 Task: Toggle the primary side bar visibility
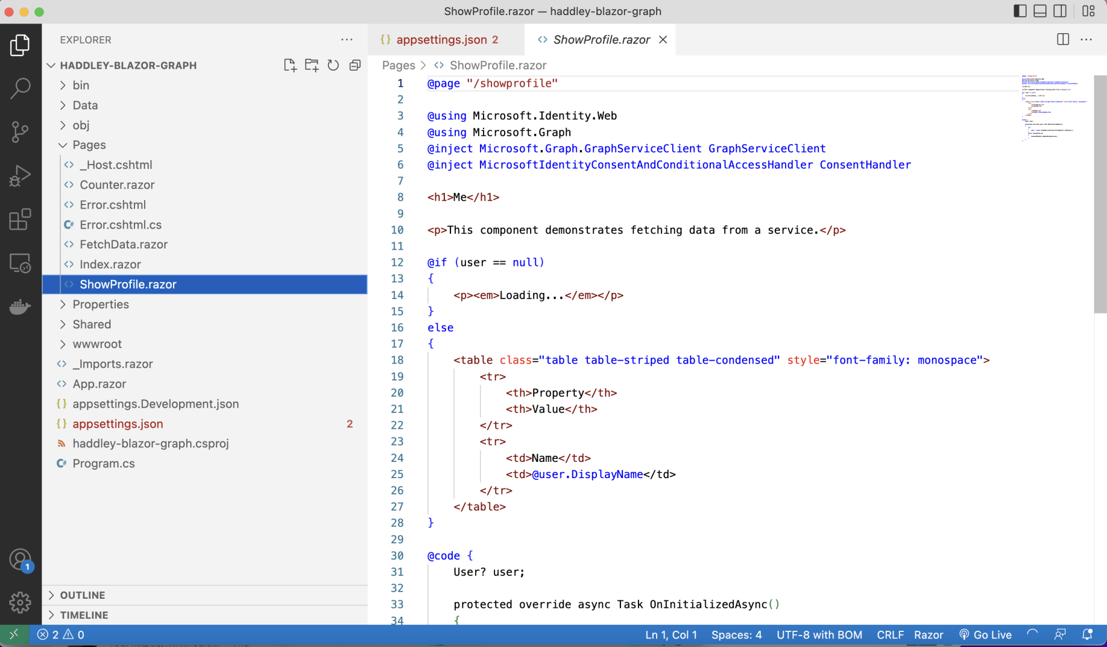(x=1020, y=11)
